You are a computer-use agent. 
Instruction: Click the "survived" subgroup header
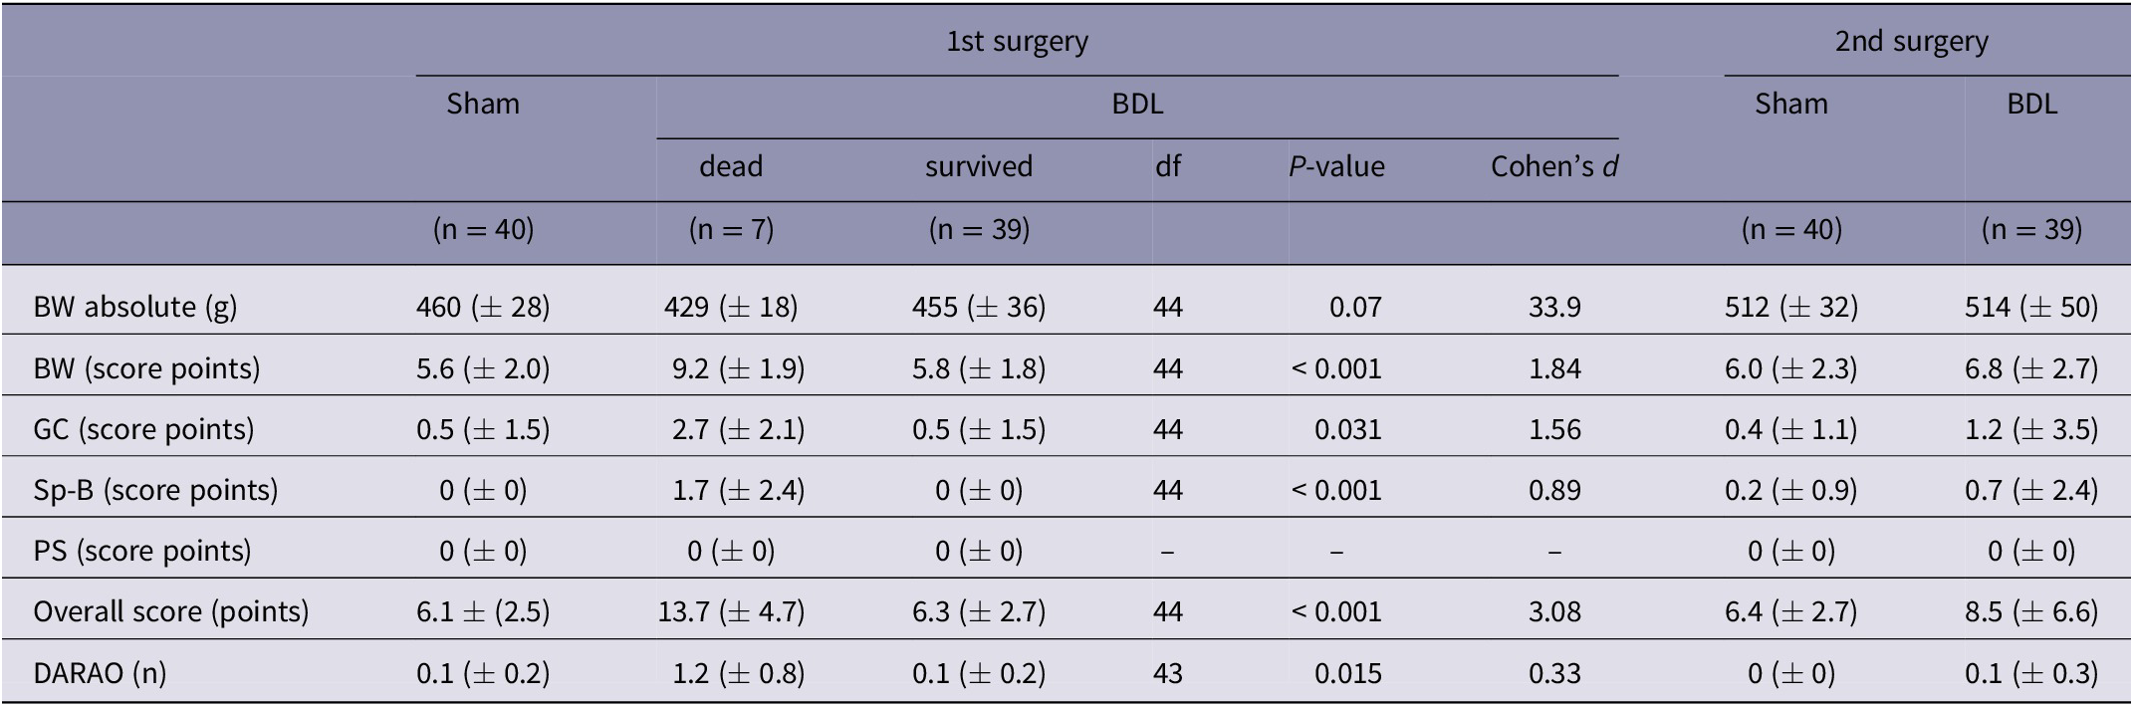tap(978, 166)
